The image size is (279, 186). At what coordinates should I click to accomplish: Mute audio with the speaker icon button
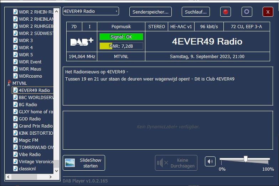tap(210, 161)
